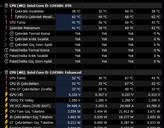The width and height of the screenshot is (164, 128).
Task: Click the lightning icon beside GT Çekirdekleri Güç Tüketimi
Action: click(x=6, y=122)
